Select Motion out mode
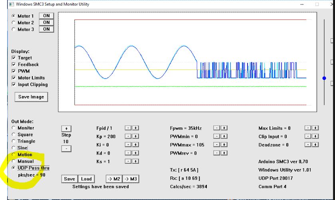The image size is (335, 200). (14, 154)
